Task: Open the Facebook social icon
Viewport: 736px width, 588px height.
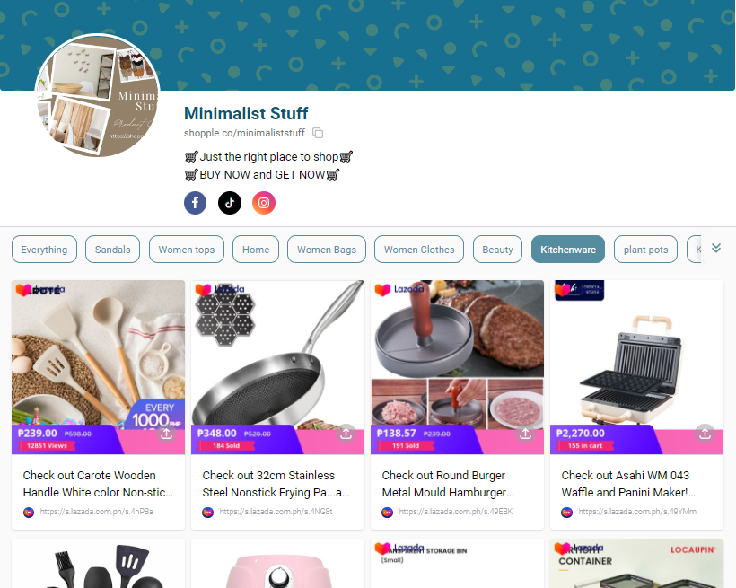Action: (196, 203)
